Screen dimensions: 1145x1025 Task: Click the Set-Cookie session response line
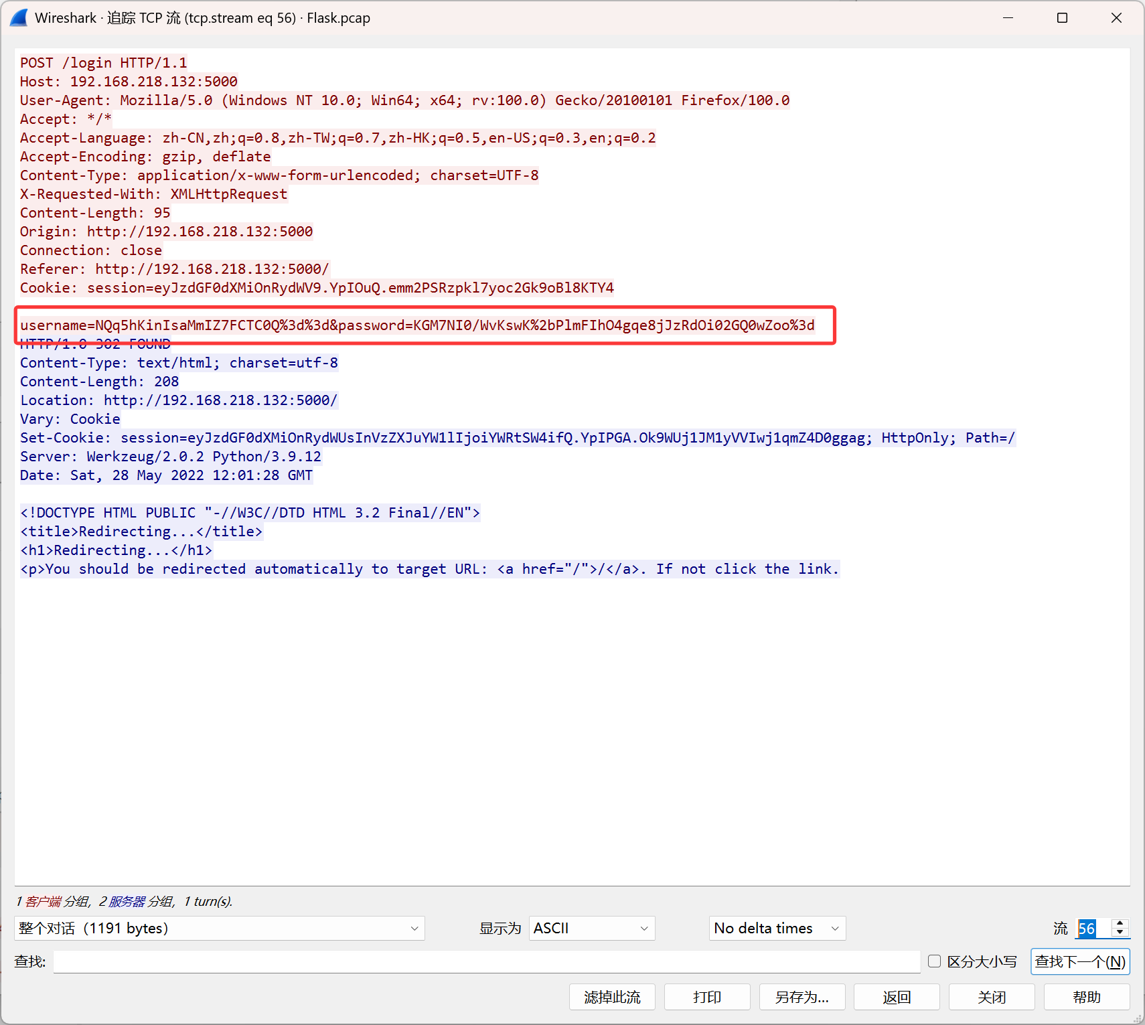[x=518, y=438]
